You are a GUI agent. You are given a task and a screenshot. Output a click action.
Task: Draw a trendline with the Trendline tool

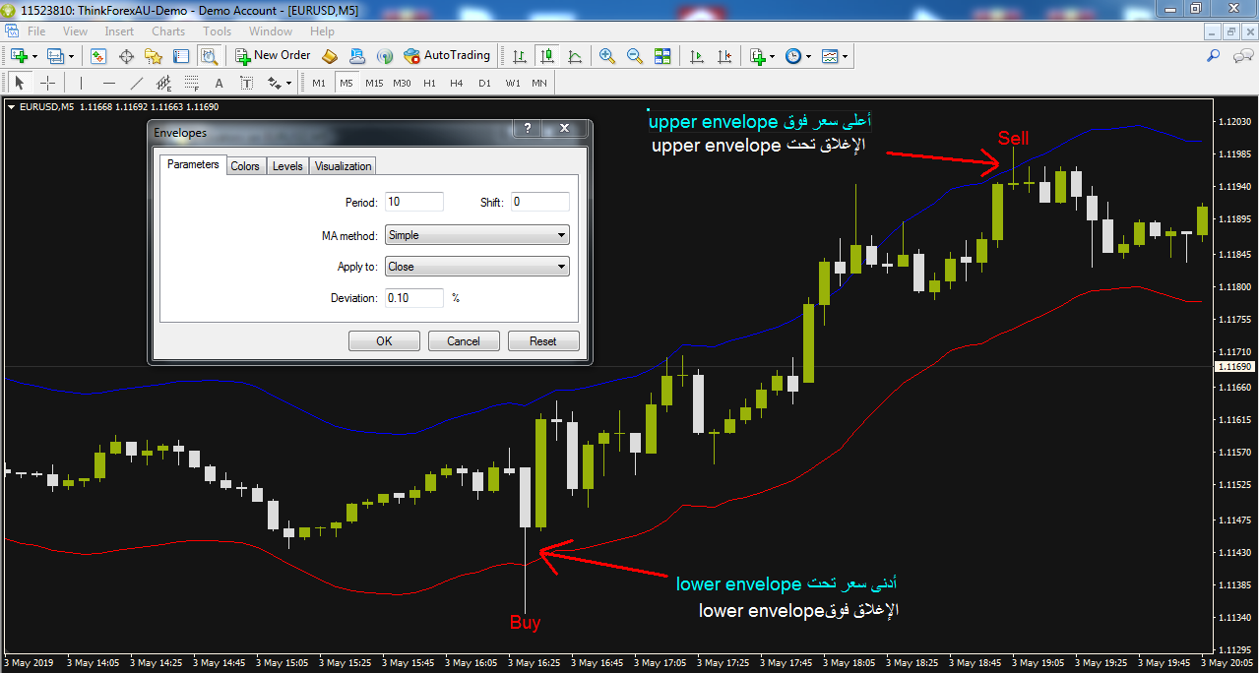137,83
